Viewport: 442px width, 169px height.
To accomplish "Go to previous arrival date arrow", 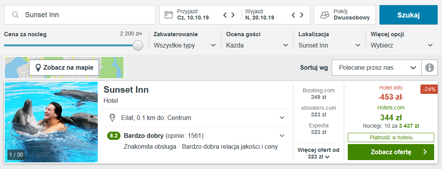I will (x=225, y=15).
